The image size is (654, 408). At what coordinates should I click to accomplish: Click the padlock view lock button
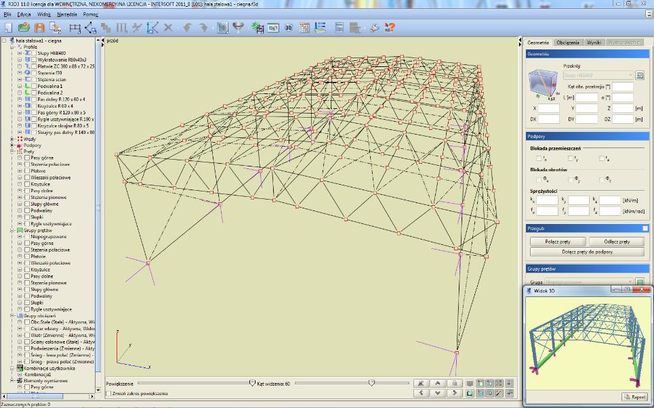coord(454,384)
